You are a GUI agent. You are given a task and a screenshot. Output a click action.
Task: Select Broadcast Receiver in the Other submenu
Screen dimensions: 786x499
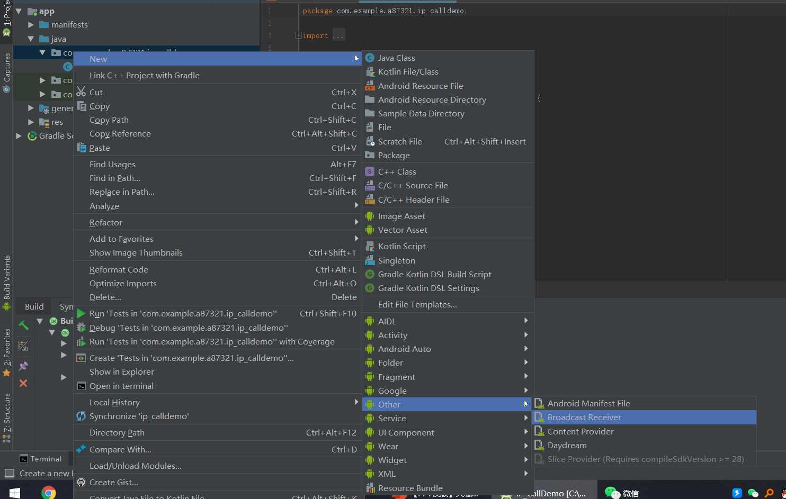coord(645,417)
